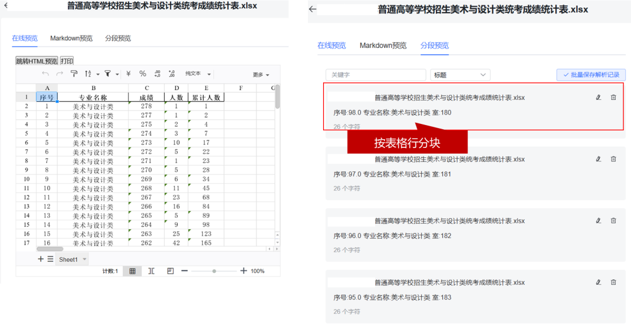Edit the first chunk with pencil icon
Viewport: 631px width, 325px height.
(598, 98)
